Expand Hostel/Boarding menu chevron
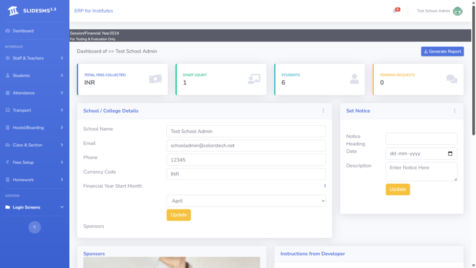The image size is (476, 268). [x=62, y=127]
